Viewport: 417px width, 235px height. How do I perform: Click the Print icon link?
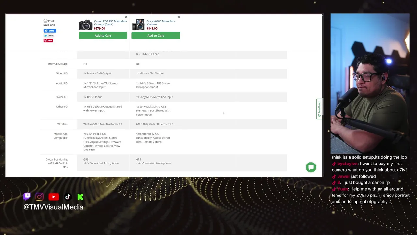[49, 21]
